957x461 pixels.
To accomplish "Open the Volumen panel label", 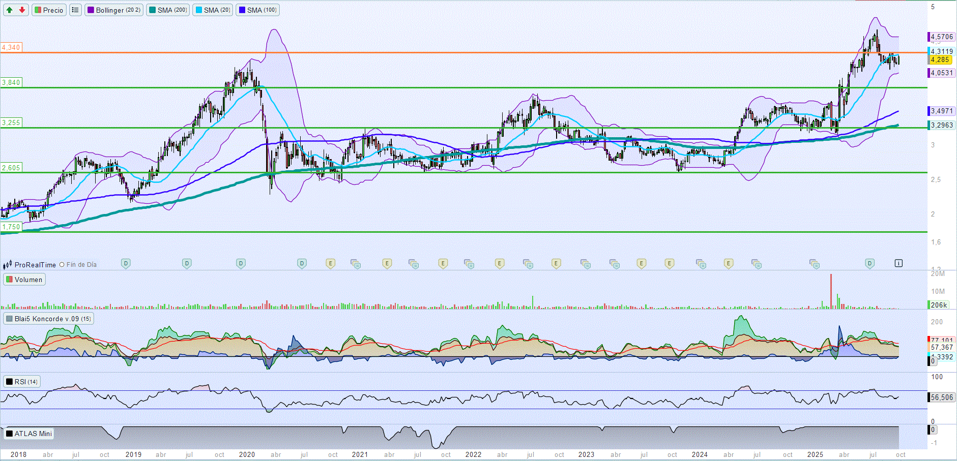I will (x=24, y=280).
